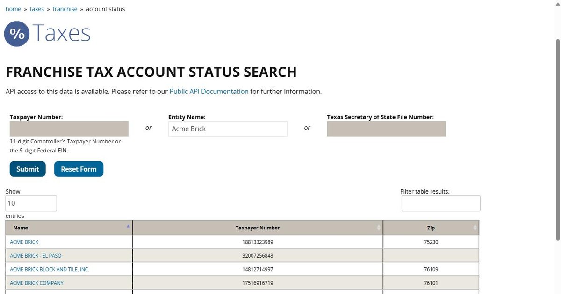Sort by the Zip column arrow
The height and width of the screenshot is (294, 561).
coord(475,228)
